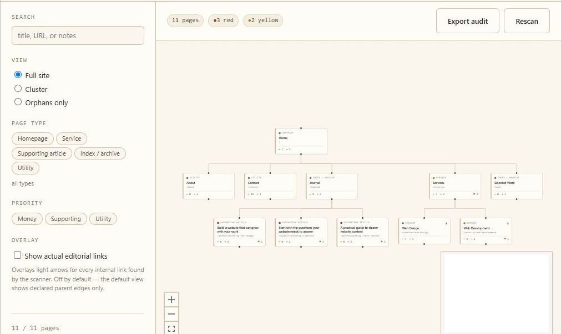The image size is (561, 334).
Task: Click flag on 'A practical guide to cleaner' card
Action: tap(382, 242)
